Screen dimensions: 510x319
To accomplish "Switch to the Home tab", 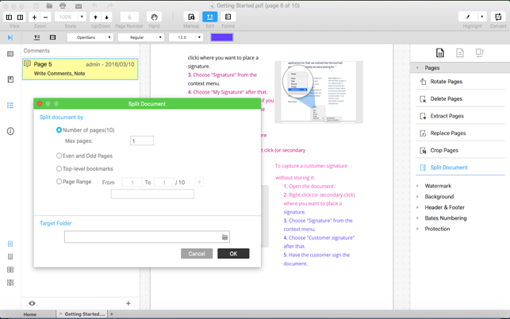I will [x=29, y=314].
